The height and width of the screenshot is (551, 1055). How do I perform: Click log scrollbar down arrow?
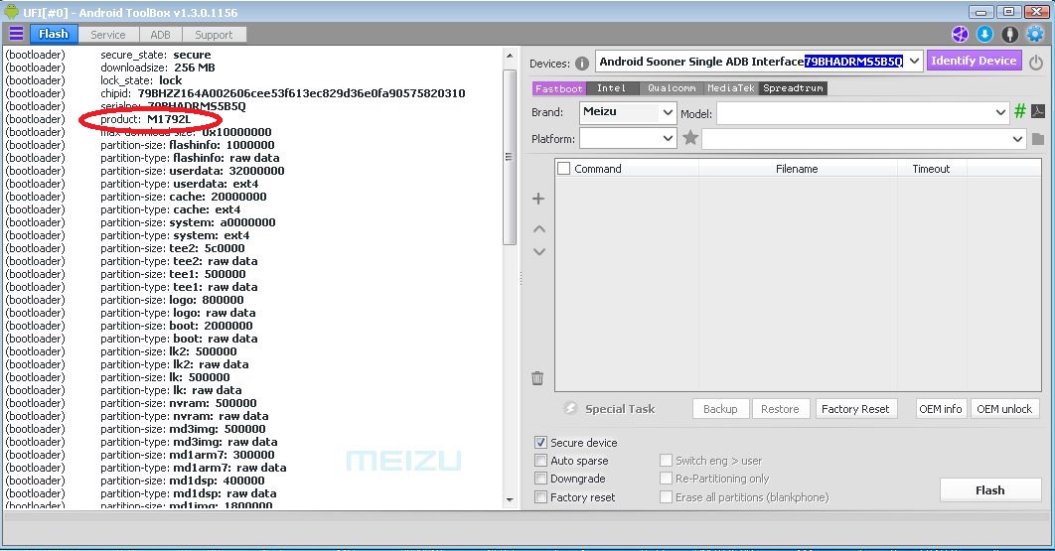(510, 499)
